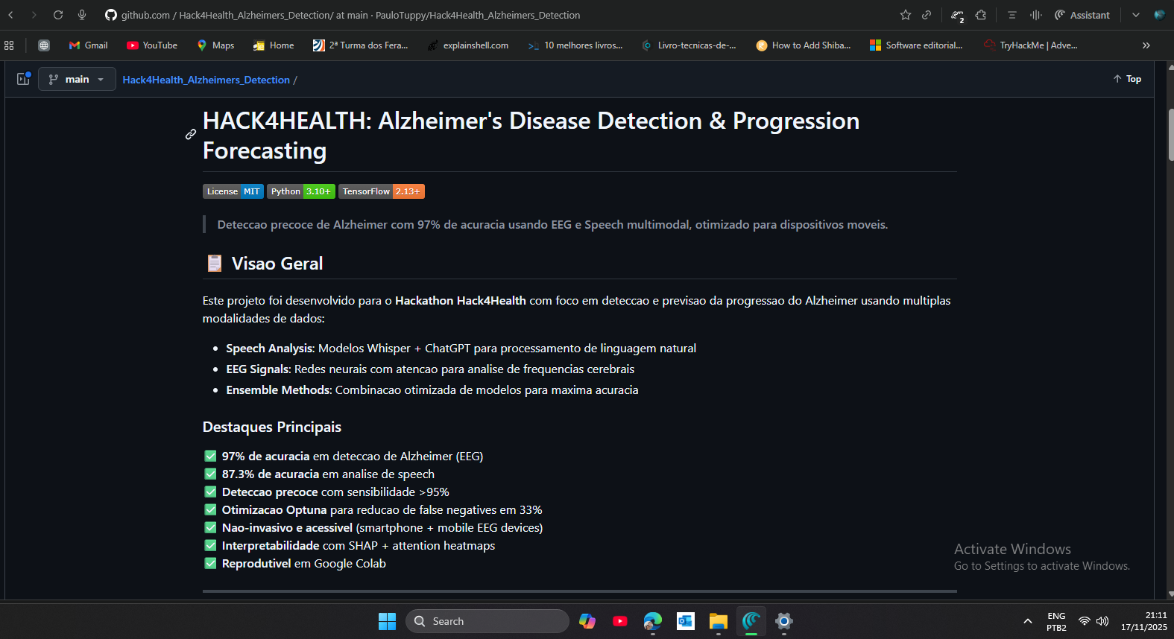Jump to Top of the page
The height and width of the screenshot is (639, 1174).
click(1127, 79)
